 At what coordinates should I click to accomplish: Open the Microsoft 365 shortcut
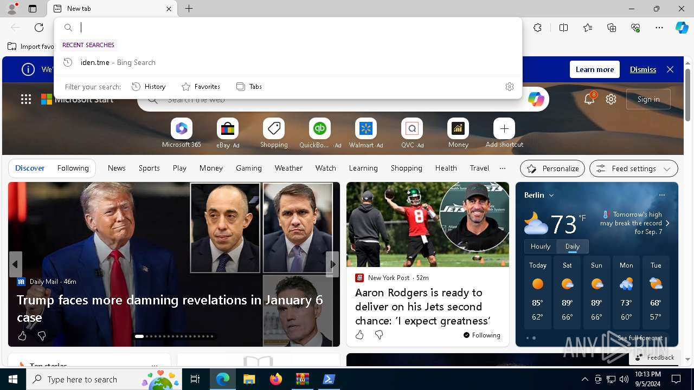[182, 128]
